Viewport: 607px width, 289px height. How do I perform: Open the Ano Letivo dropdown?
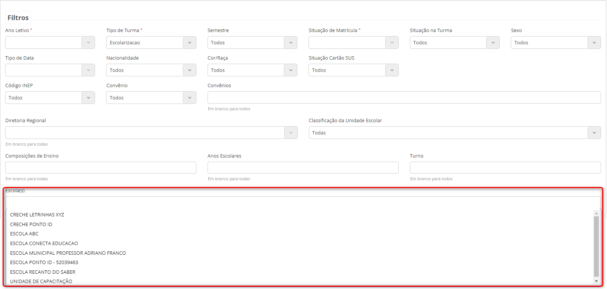pos(50,42)
